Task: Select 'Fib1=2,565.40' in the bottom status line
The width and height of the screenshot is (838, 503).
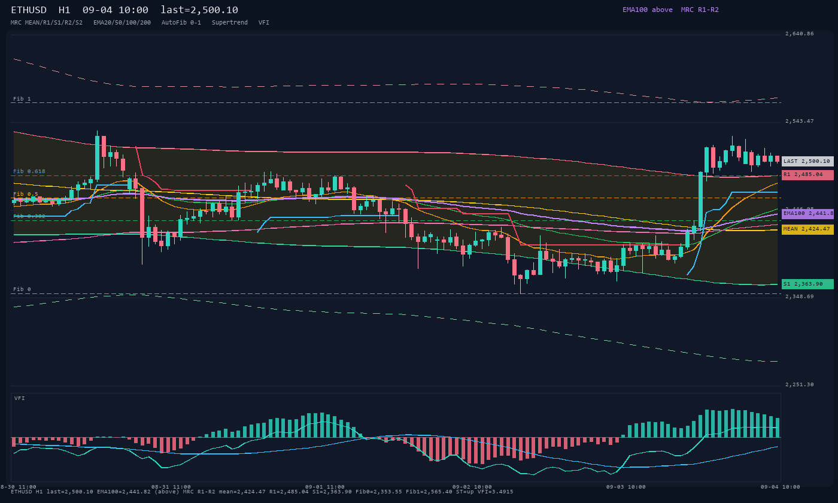Action: (x=429, y=492)
